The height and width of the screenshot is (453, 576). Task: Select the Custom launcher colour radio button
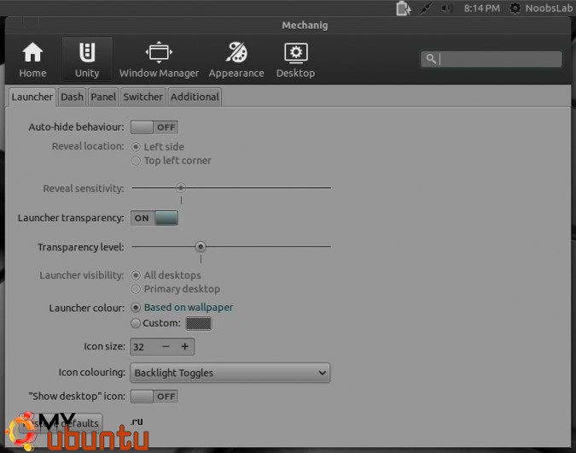(136, 323)
